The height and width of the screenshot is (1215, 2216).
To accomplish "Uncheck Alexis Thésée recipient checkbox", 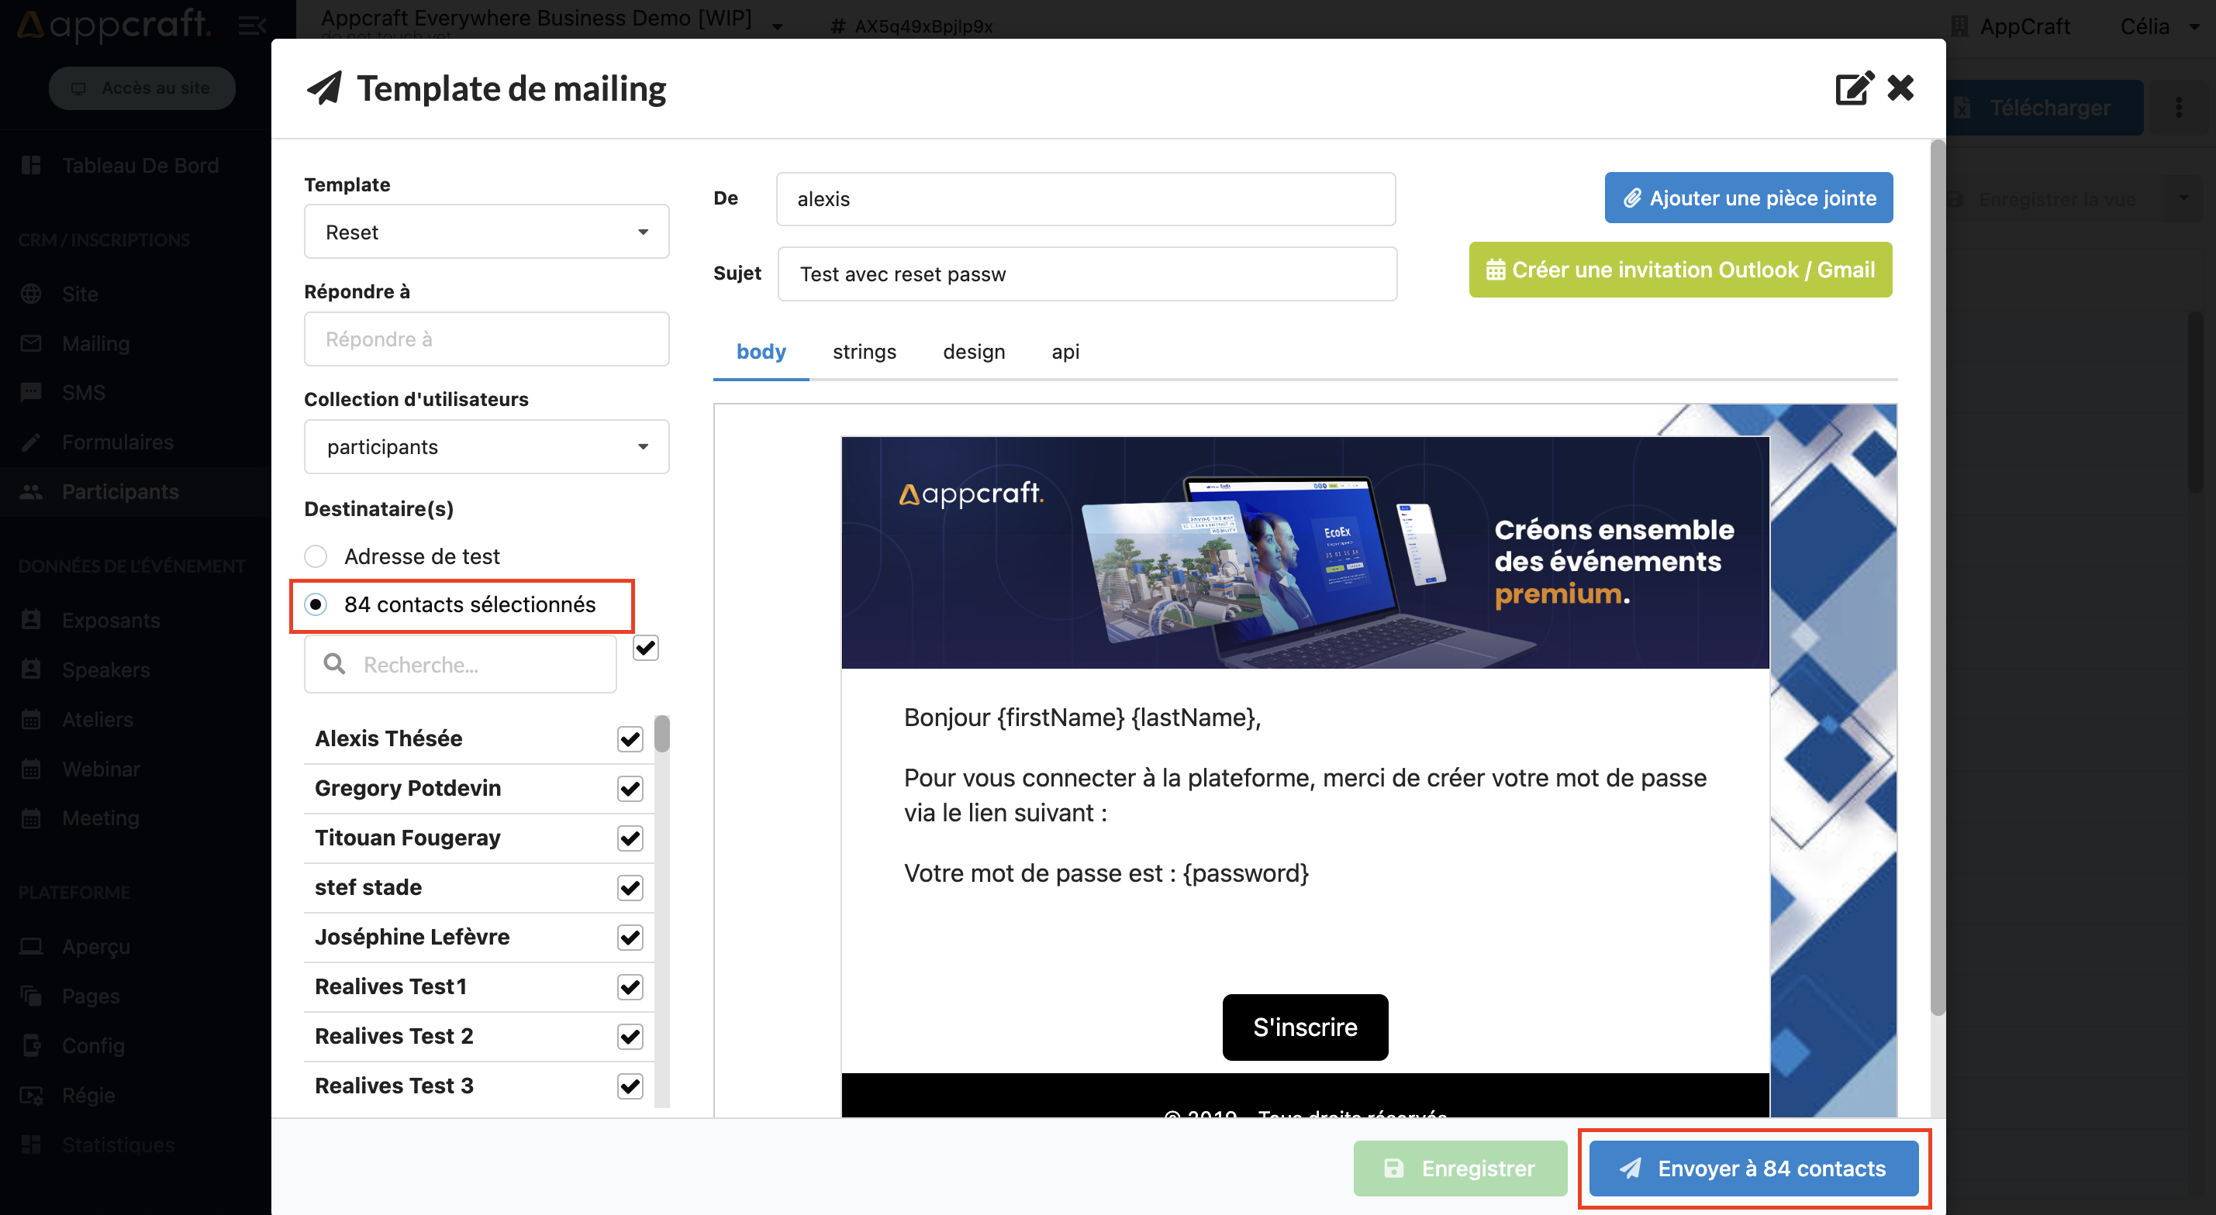I will click(x=630, y=738).
